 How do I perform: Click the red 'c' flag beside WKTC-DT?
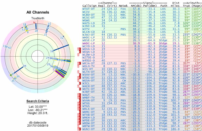pos(80,89)
